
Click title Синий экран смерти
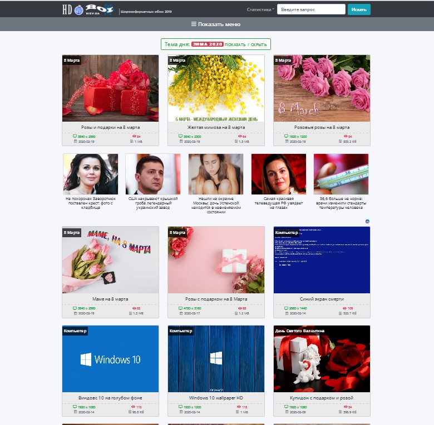point(322,299)
